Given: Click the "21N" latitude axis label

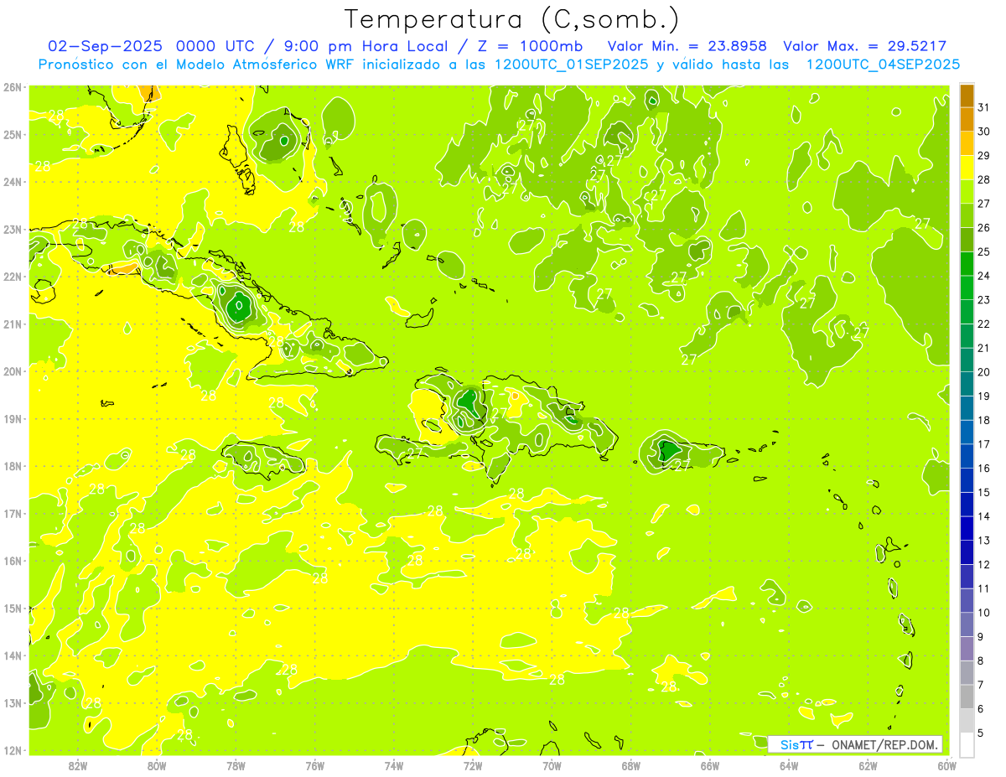Looking at the screenshot, I should click(13, 324).
